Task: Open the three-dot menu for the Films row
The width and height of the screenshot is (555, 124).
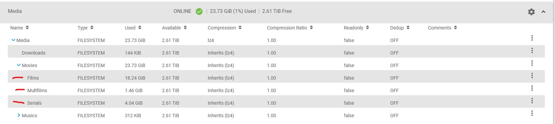Action: pyautogui.click(x=532, y=76)
